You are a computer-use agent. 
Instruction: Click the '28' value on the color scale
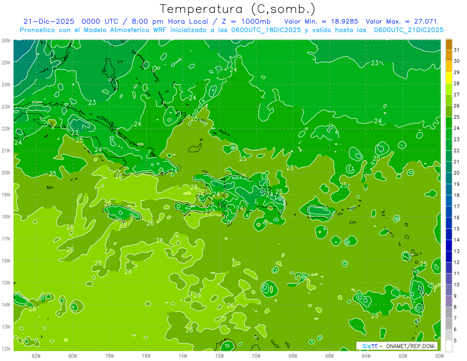(x=457, y=83)
